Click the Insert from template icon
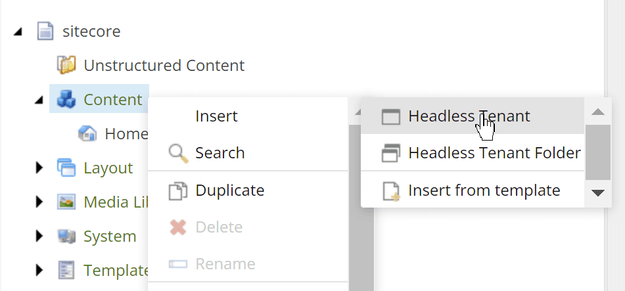This screenshot has width=625, height=291. pos(391,191)
